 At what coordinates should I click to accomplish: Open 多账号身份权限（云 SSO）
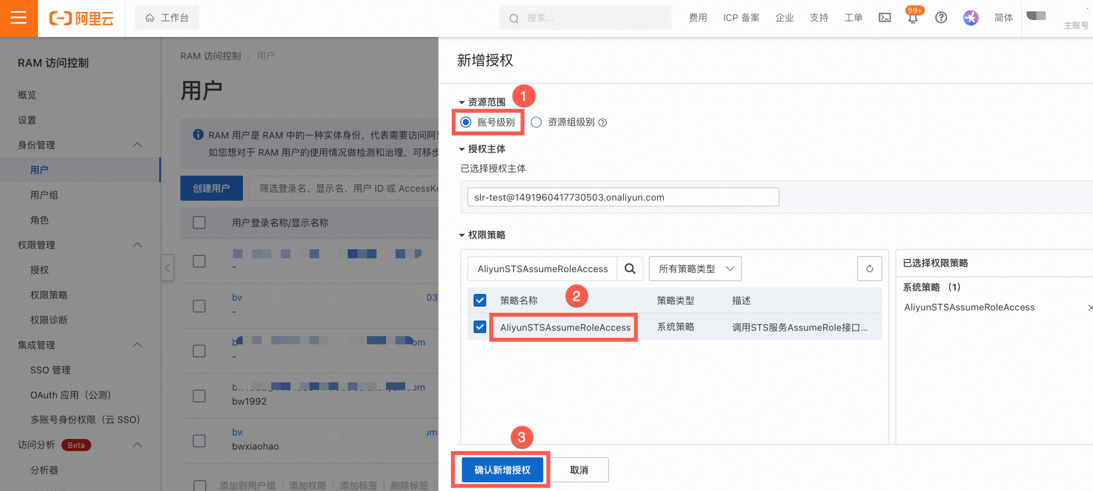pyautogui.click(x=85, y=420)
